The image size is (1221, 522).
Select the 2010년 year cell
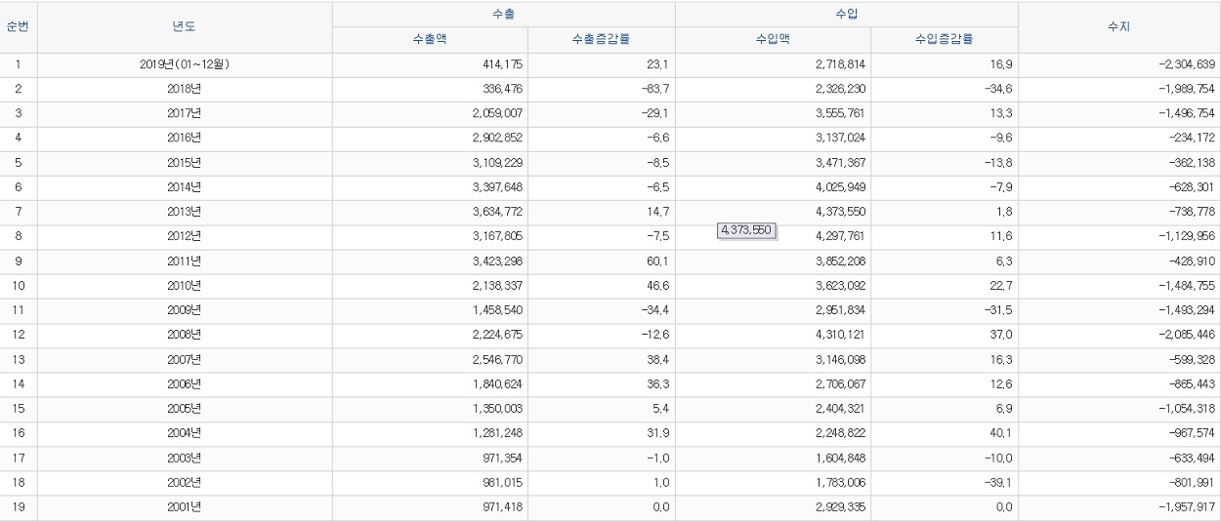[x=185, y=286]
